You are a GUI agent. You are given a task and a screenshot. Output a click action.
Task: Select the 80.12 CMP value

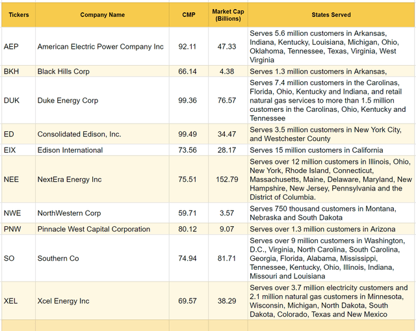(188, 229)
